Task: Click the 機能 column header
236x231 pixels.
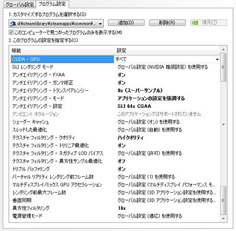Action: tap(16, 51)
